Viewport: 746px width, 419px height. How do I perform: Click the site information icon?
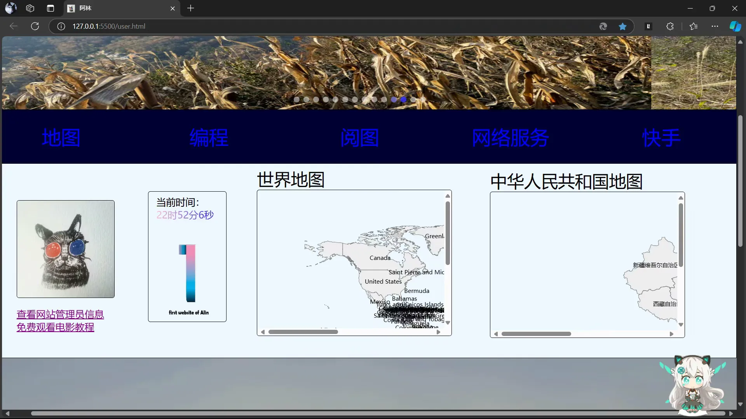[x=61, y=26]
